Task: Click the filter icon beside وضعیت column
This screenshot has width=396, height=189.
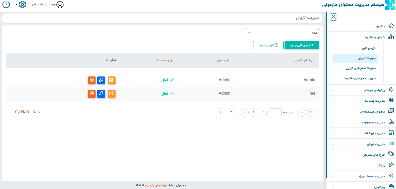Action: click(172, 60)
